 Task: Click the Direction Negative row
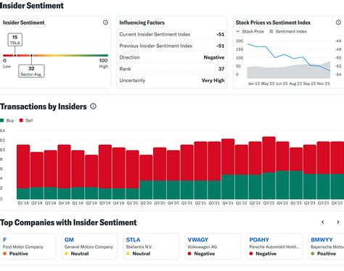coord(172,57)
